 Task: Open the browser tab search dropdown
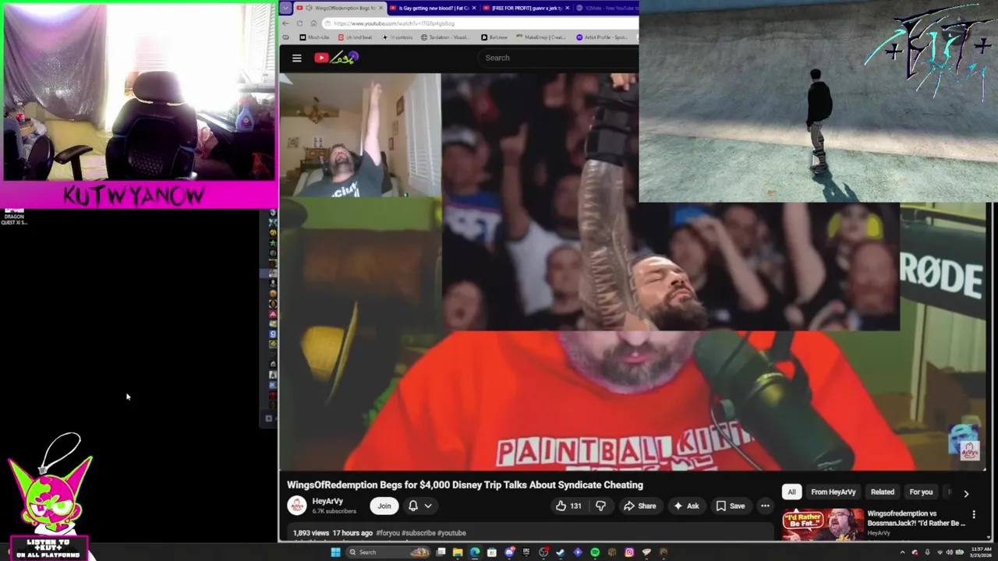pos(285,8)
